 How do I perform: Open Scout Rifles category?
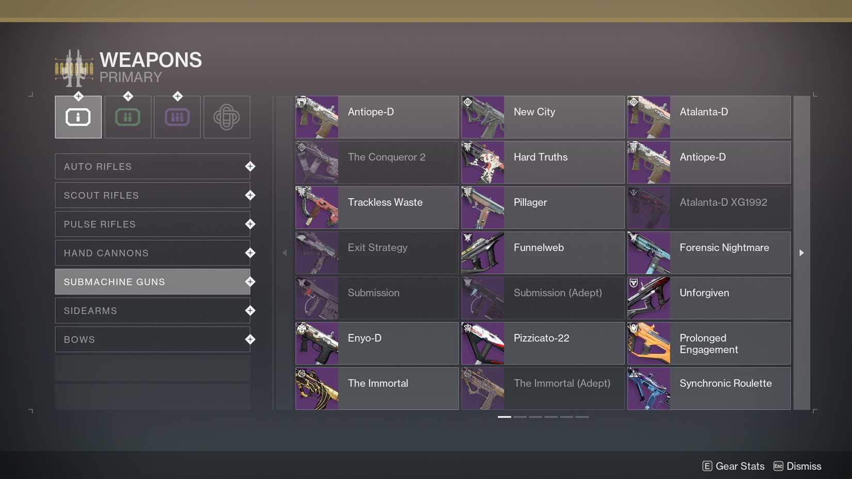152,195
